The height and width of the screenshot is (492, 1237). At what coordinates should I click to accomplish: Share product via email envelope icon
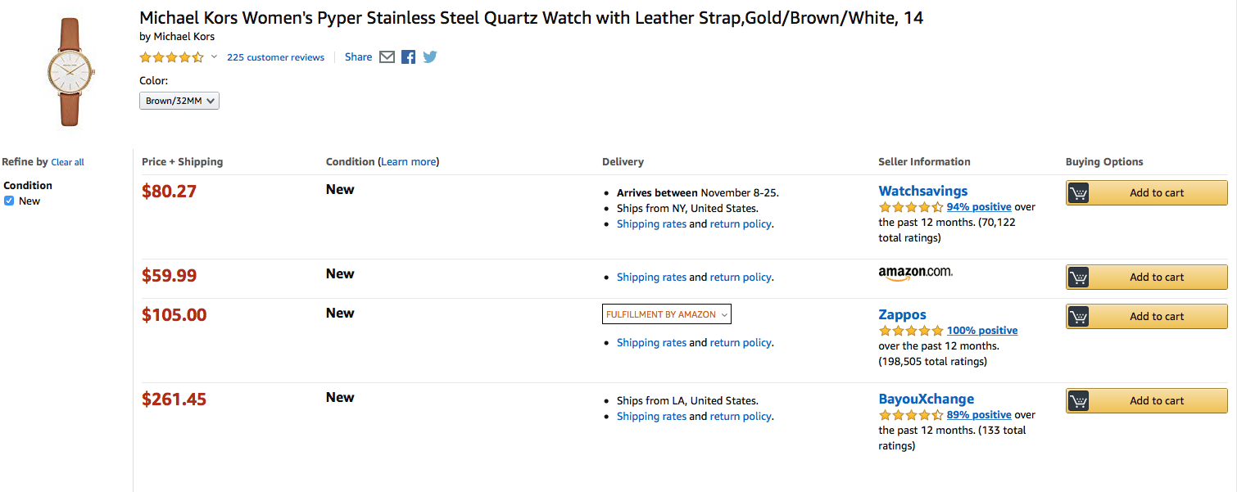(x=387, y=57)
